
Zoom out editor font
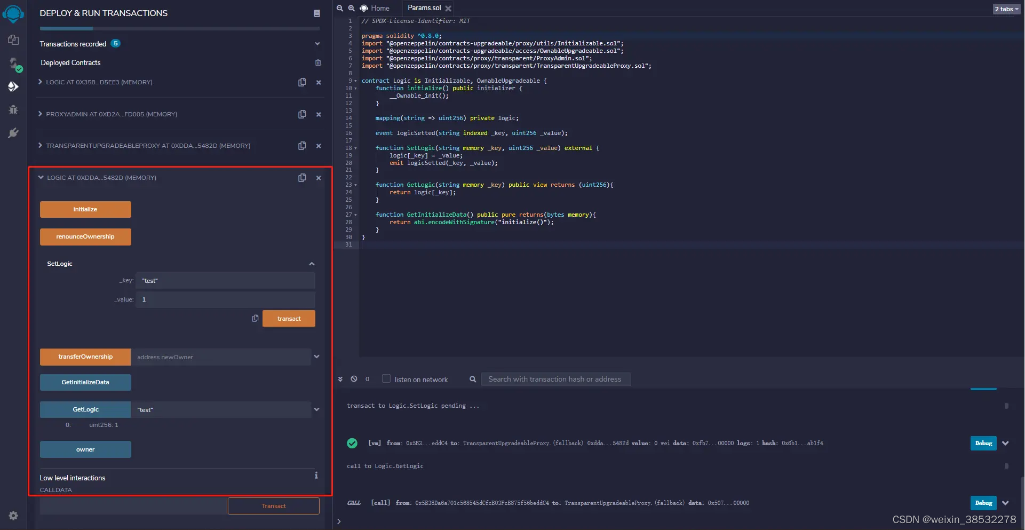[x=340, y=8]
